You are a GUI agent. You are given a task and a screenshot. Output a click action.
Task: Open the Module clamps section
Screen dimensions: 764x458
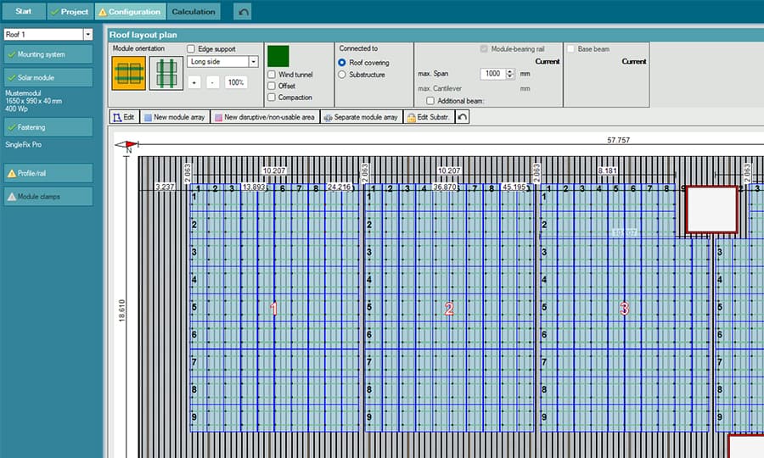click(x=48, y=196)
